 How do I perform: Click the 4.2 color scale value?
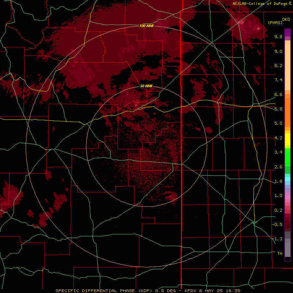point(278,138)
